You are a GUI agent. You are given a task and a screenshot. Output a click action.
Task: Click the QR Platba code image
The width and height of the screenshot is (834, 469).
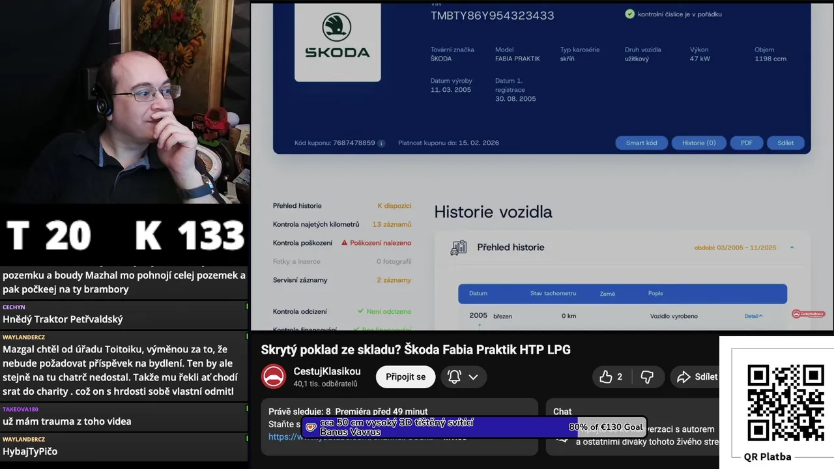pos(785,403)
